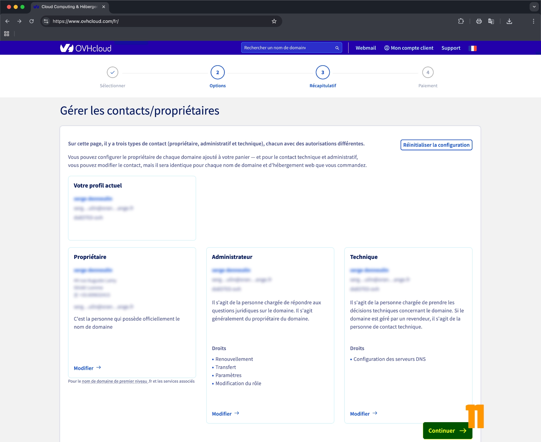Open the apps grid in bookmarks bar

7,34
